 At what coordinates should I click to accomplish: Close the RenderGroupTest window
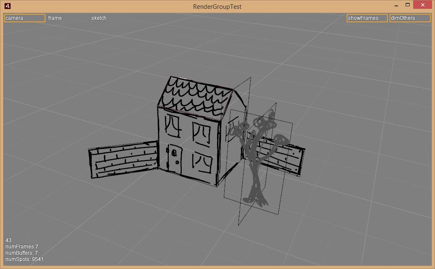(422, 5)
